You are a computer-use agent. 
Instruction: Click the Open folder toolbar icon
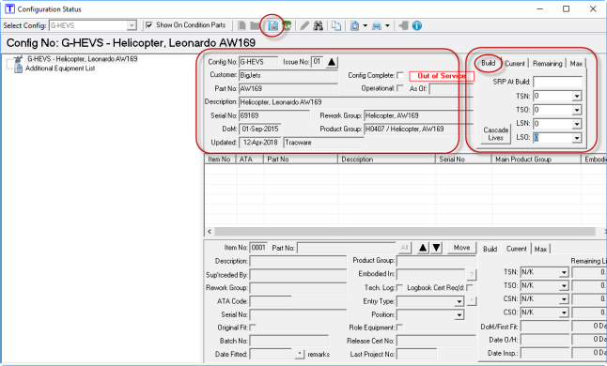pyautogui.click(x=255, y=26)
